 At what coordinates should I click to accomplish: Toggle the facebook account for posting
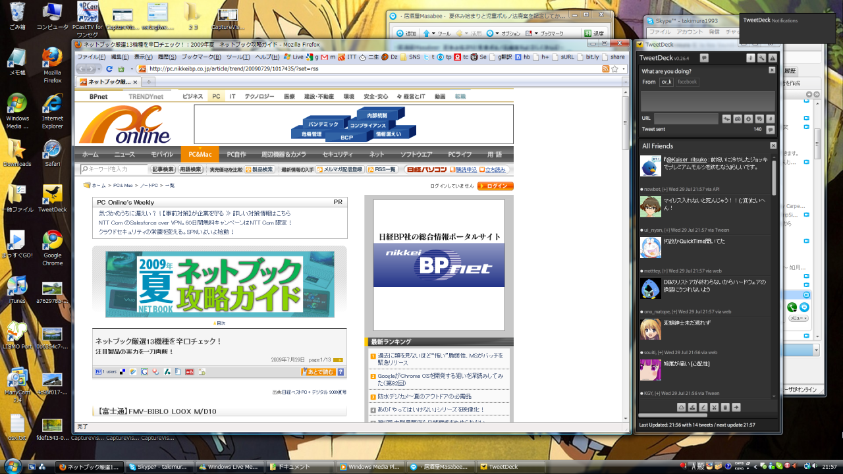[687, 82]
